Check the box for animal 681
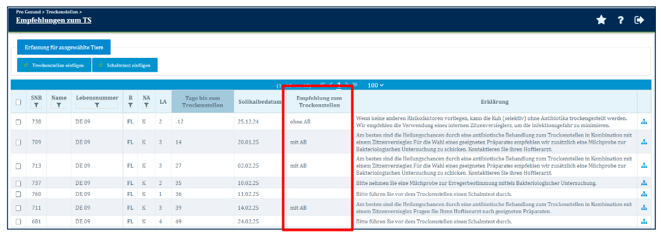661x234 pixels. point(18,221)
